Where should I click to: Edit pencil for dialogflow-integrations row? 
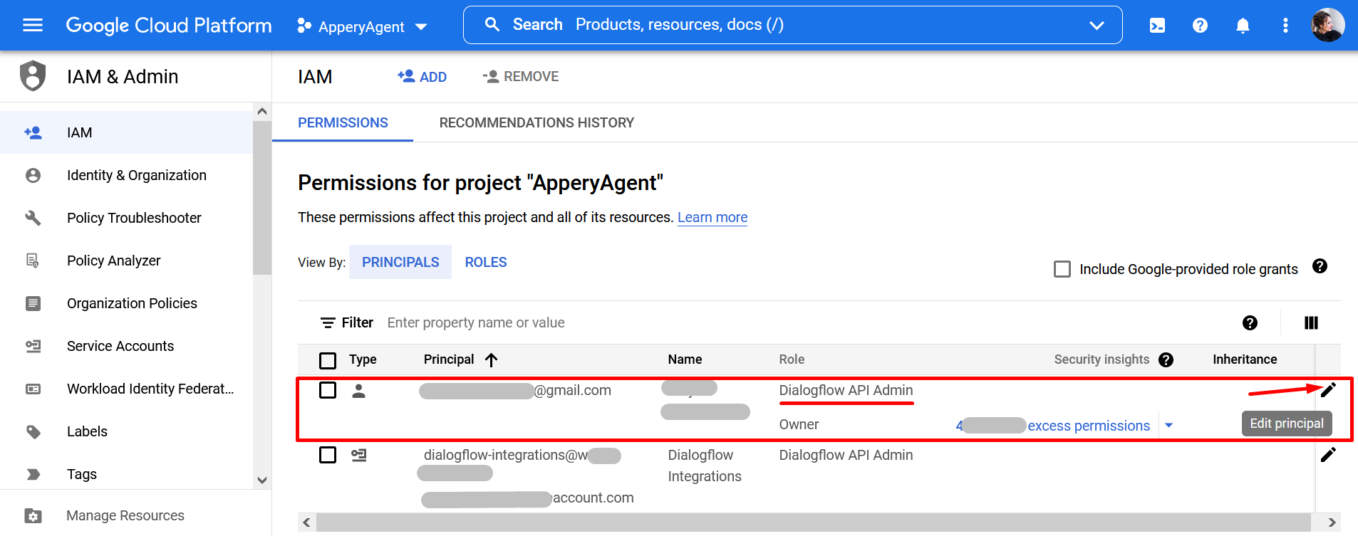1328,455
